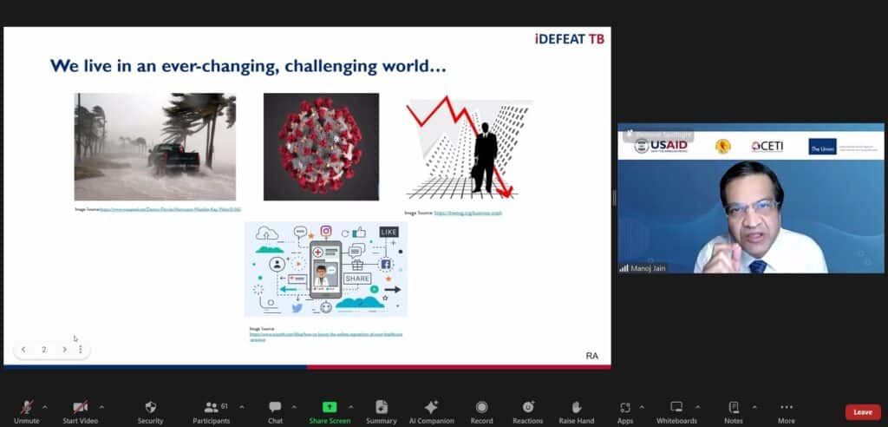
Task: Open the meeting Summary
Action: pyautogui.click(x=381, y=411)
